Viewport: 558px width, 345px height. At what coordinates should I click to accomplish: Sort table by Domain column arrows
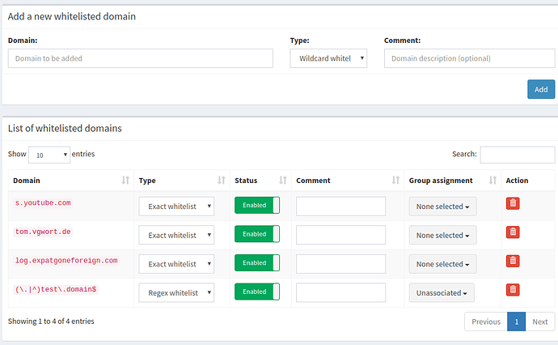(125, 181)
